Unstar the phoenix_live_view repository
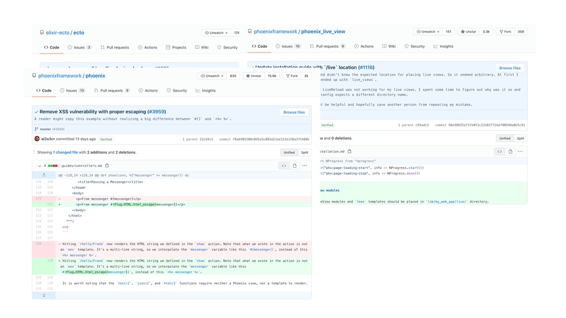566x318 pixels. pyautogui.click(x=468, y=31)
